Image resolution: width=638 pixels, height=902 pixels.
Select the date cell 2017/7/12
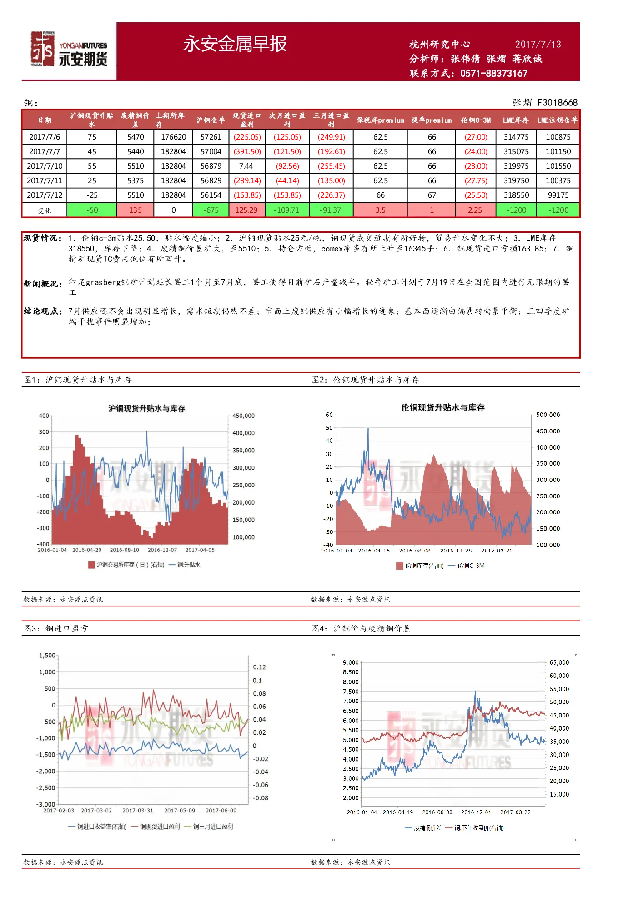coord(45,195)
